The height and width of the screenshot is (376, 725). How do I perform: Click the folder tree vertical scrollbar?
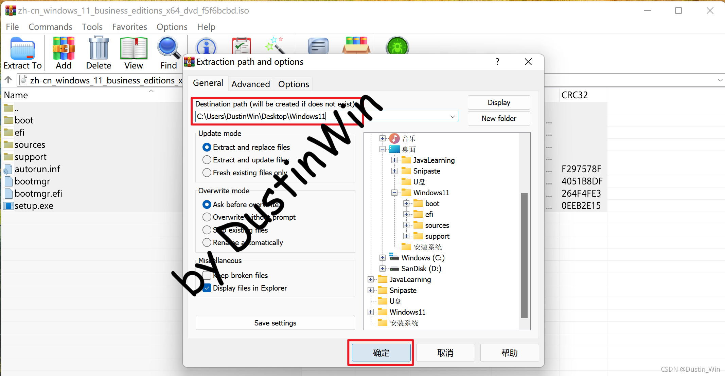coord(524,254)
